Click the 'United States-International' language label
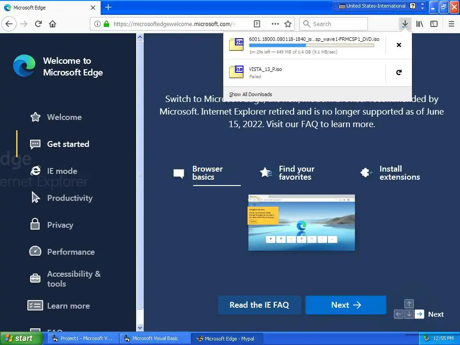This screenshot has width=460, height=345. [376, 6]
